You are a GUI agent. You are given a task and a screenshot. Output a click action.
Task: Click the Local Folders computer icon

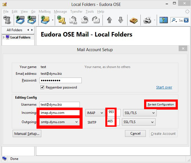click(x=8, y=37)
